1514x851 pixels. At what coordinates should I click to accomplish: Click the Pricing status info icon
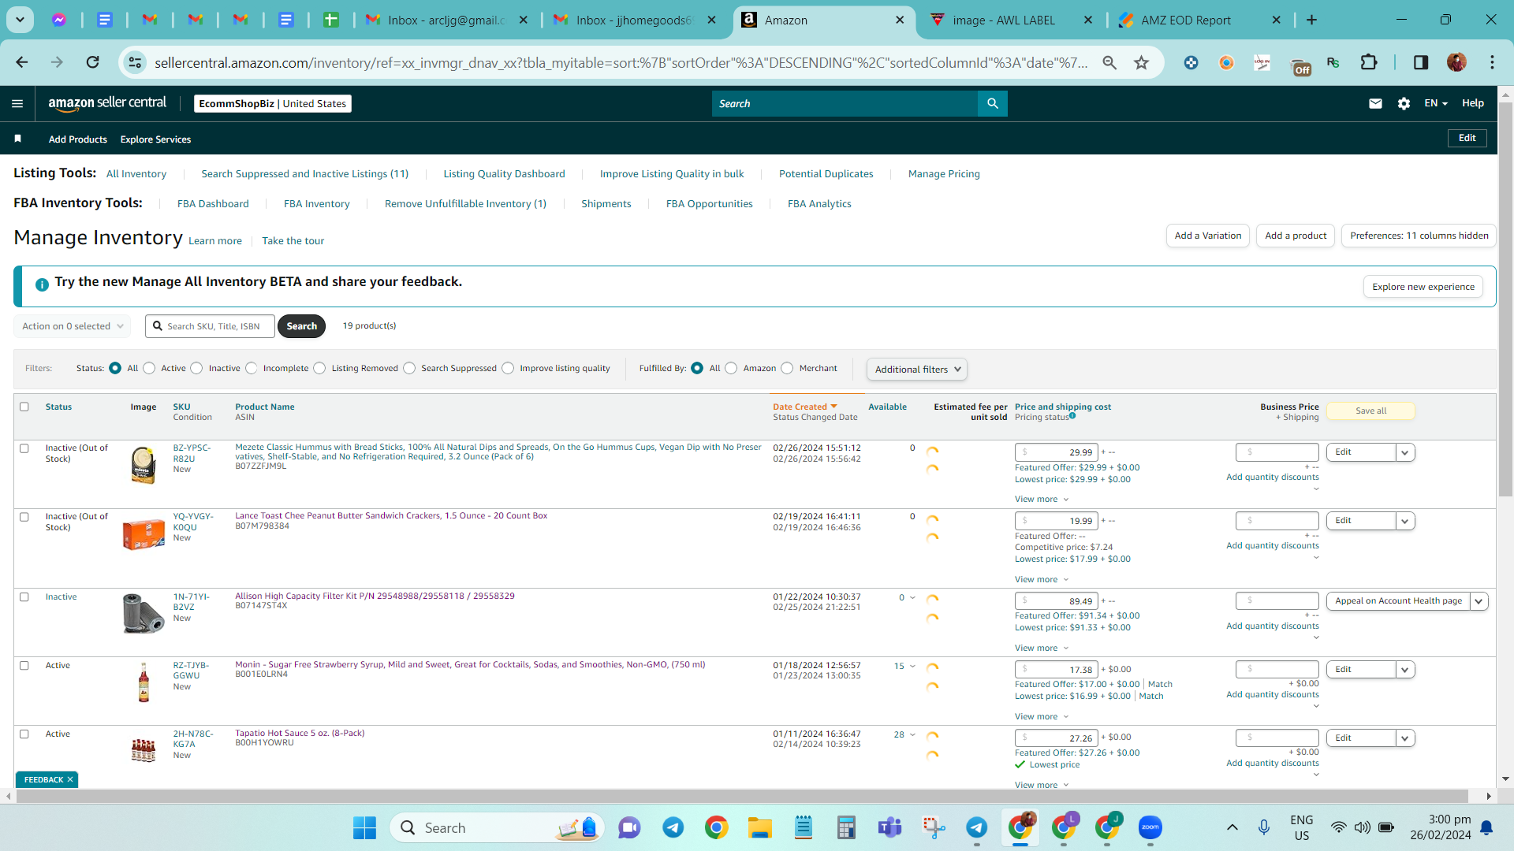[1072, 416]
